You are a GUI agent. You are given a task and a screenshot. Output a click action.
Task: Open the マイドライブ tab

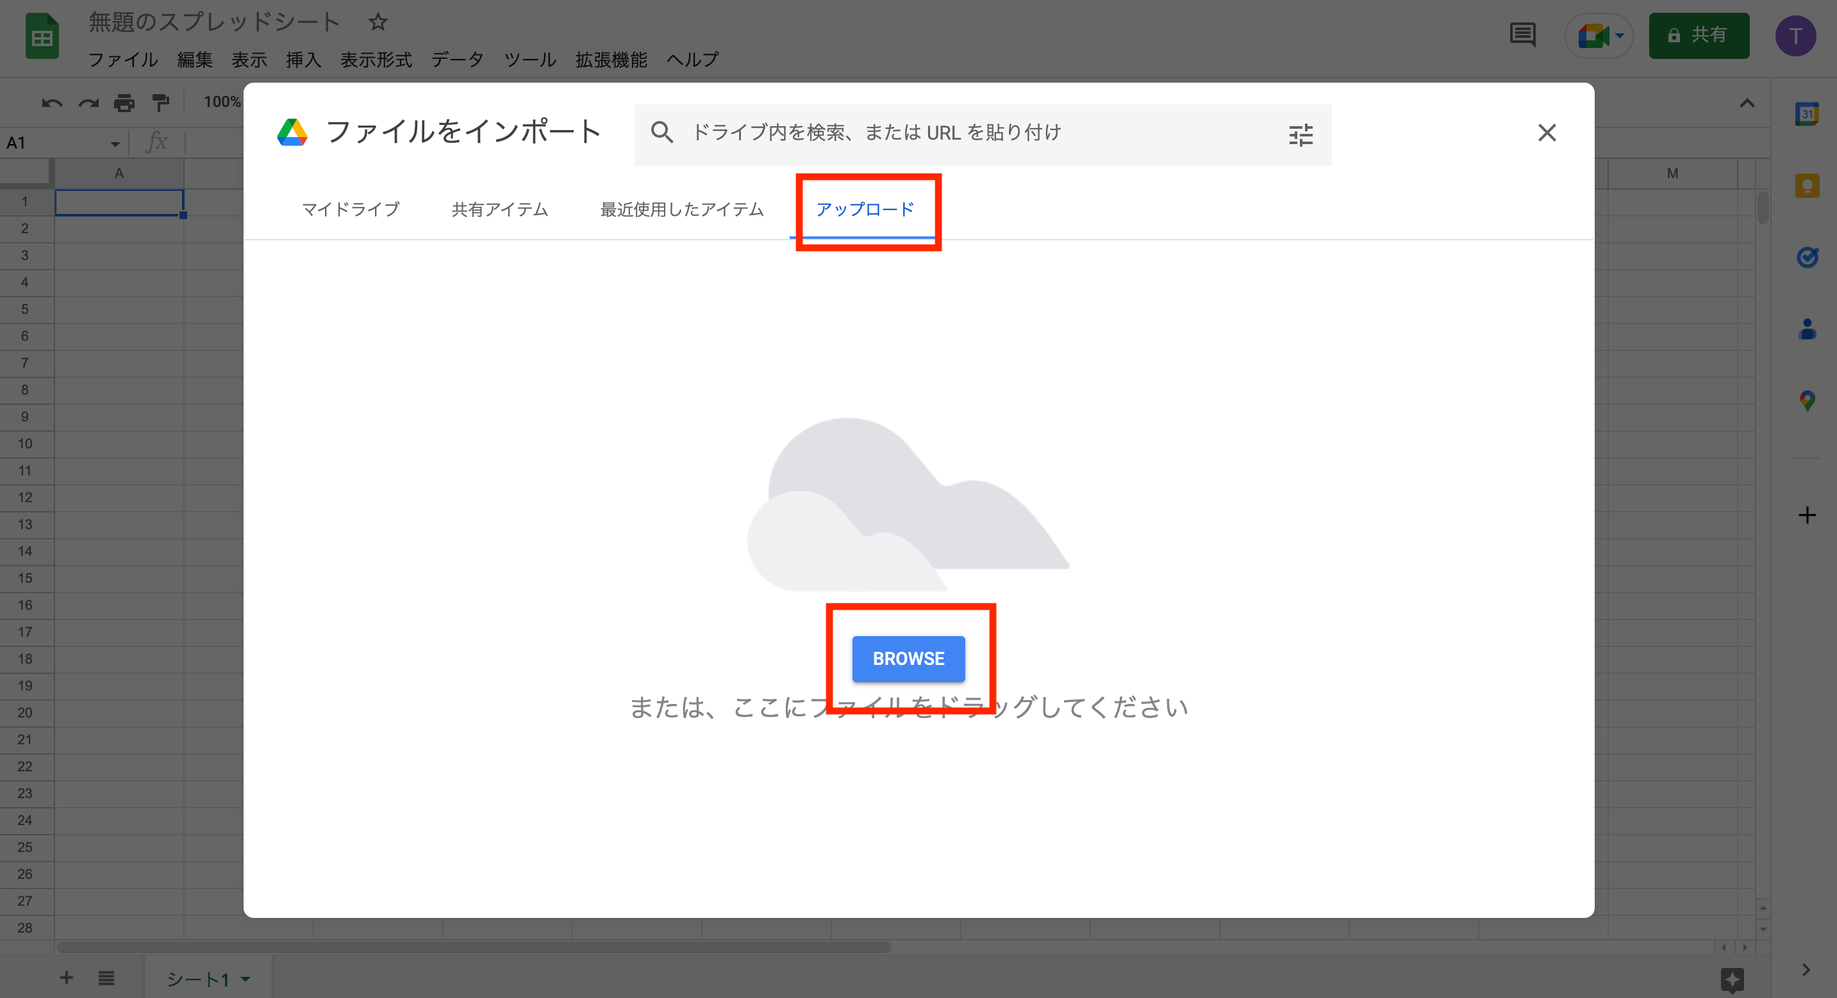(351, 209)
